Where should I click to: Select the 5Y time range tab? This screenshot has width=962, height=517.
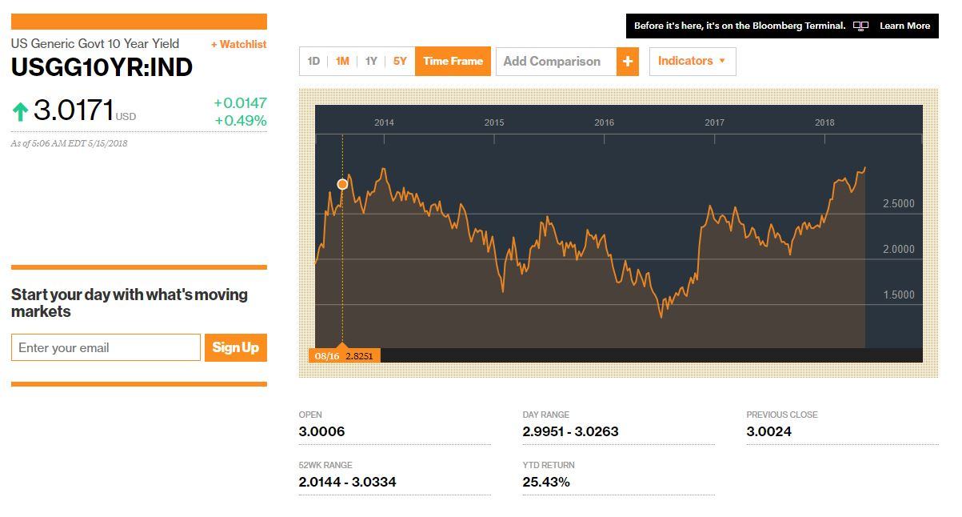click(400, 62)
